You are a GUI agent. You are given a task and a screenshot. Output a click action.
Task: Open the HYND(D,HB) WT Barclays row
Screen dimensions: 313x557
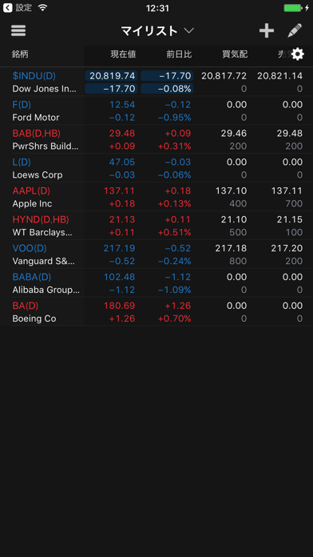[x=156, y=226]
